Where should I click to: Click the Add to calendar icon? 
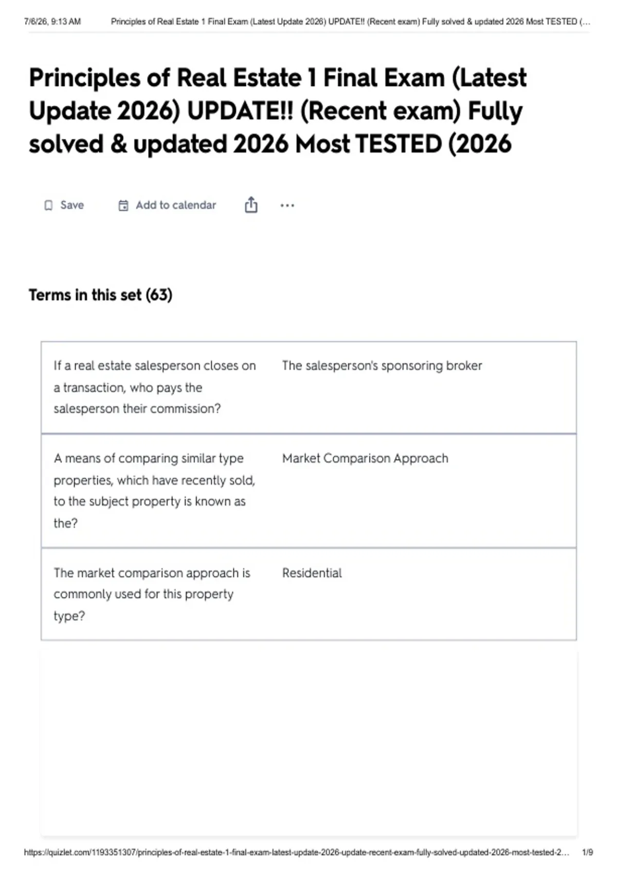coord(123,206)
